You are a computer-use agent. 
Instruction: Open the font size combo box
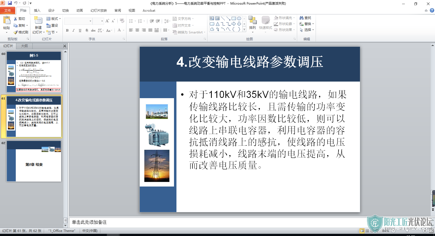tap(98, 21)
